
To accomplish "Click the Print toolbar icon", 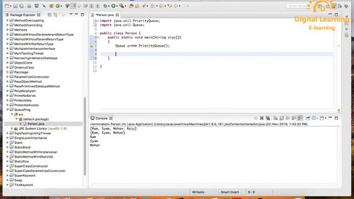I will (x=29, y=6).
